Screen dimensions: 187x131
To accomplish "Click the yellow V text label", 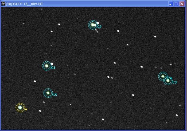I will pos(26,109).
